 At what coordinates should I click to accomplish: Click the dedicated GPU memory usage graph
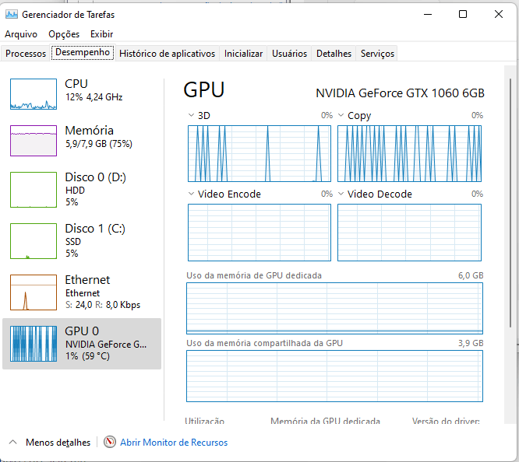coord(334,308)
